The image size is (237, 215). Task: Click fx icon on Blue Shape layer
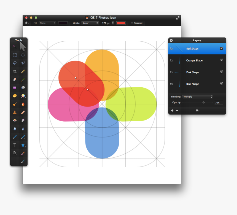[172, 84]
